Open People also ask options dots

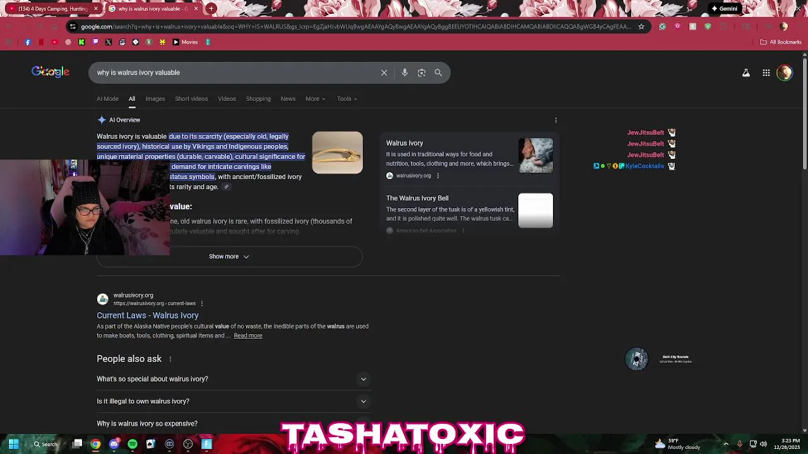[170, 359]
